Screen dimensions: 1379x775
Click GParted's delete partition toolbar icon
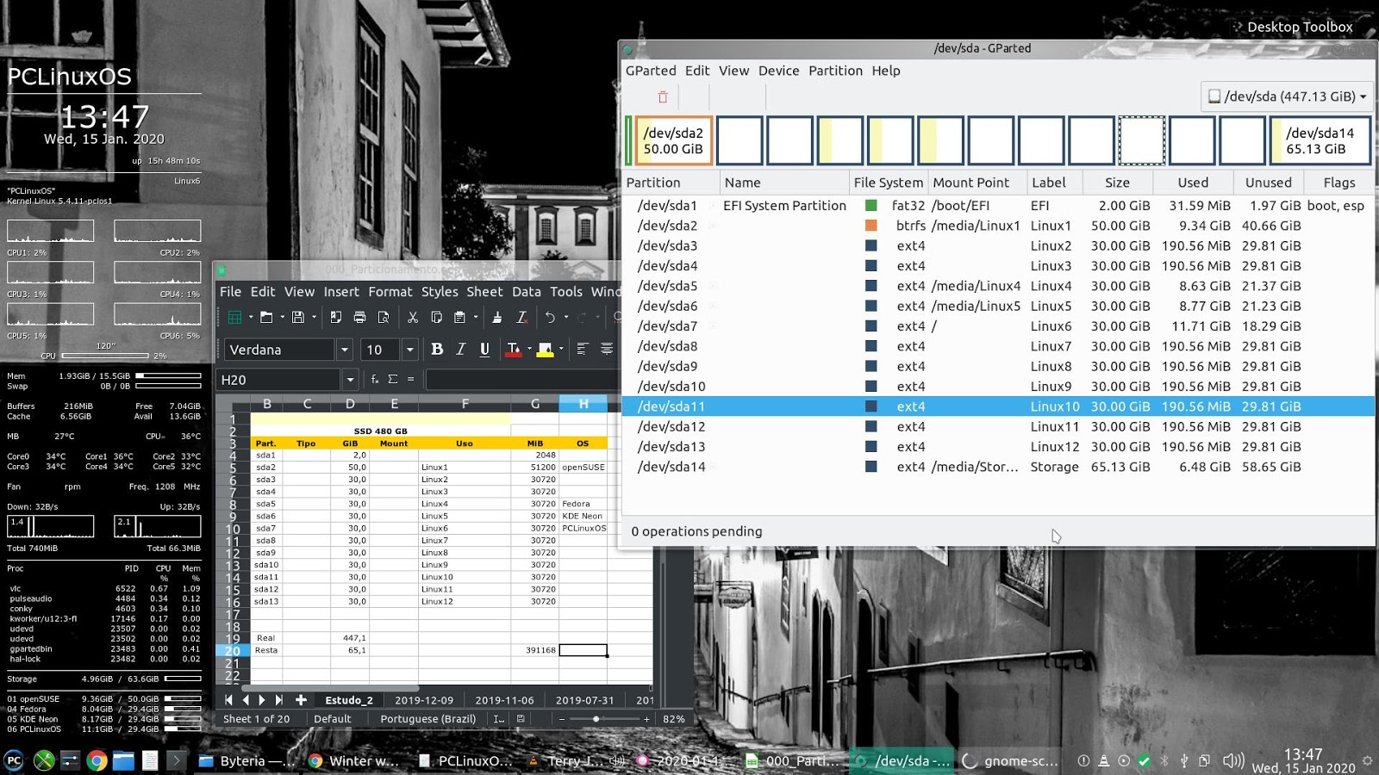point(662,97)
